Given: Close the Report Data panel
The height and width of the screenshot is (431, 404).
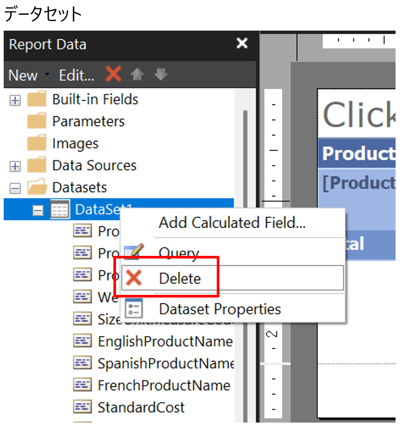Looking at the screenshot, I should click(242, 43).
